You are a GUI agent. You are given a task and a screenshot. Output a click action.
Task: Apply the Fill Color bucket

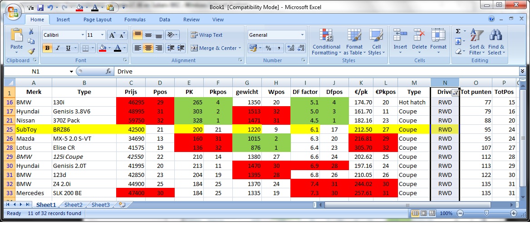103,48
